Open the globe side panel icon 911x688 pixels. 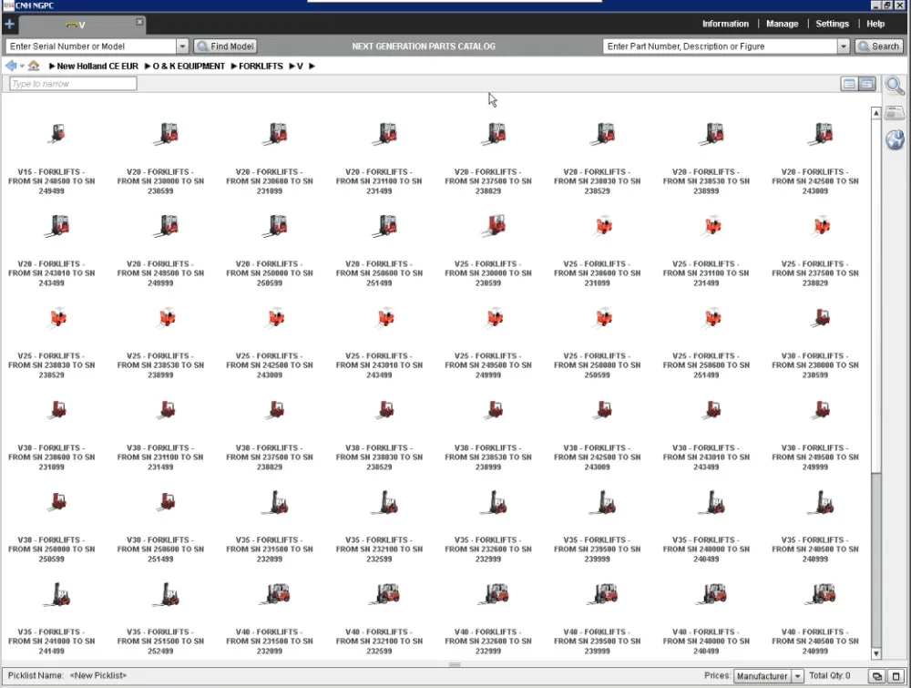pyautogui.click(x=895, y=139)
